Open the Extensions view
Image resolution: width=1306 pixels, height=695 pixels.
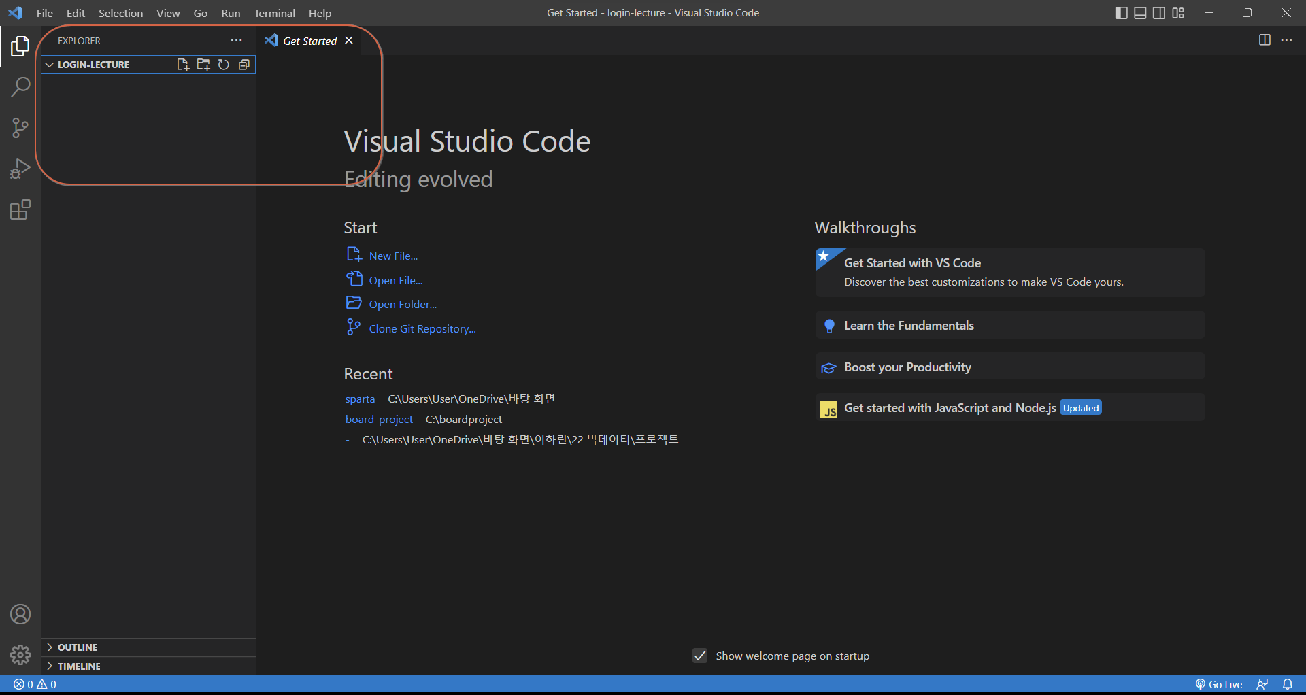(20, 209)
